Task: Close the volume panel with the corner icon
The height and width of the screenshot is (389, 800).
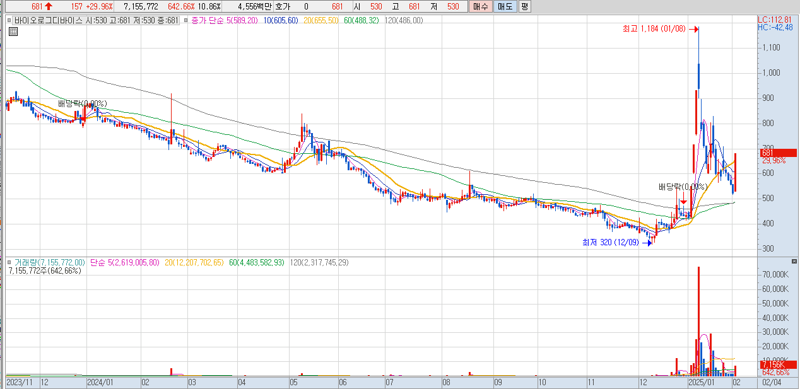Action: coord(794,261)
